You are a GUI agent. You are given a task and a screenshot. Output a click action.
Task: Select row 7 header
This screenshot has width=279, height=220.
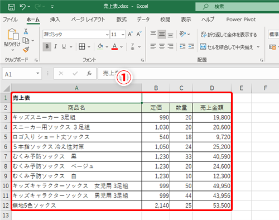pos(6,156)
